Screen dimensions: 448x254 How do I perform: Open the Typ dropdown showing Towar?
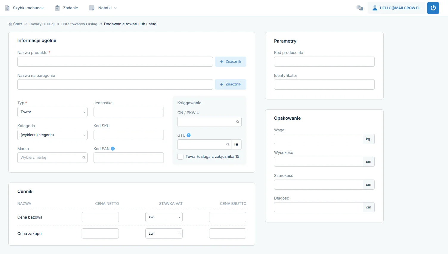coord(52,112)
